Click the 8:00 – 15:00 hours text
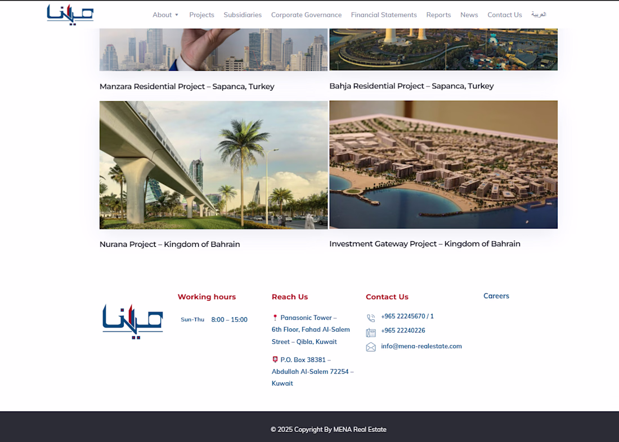The image size is (619, 442). [x=230, y=319]
